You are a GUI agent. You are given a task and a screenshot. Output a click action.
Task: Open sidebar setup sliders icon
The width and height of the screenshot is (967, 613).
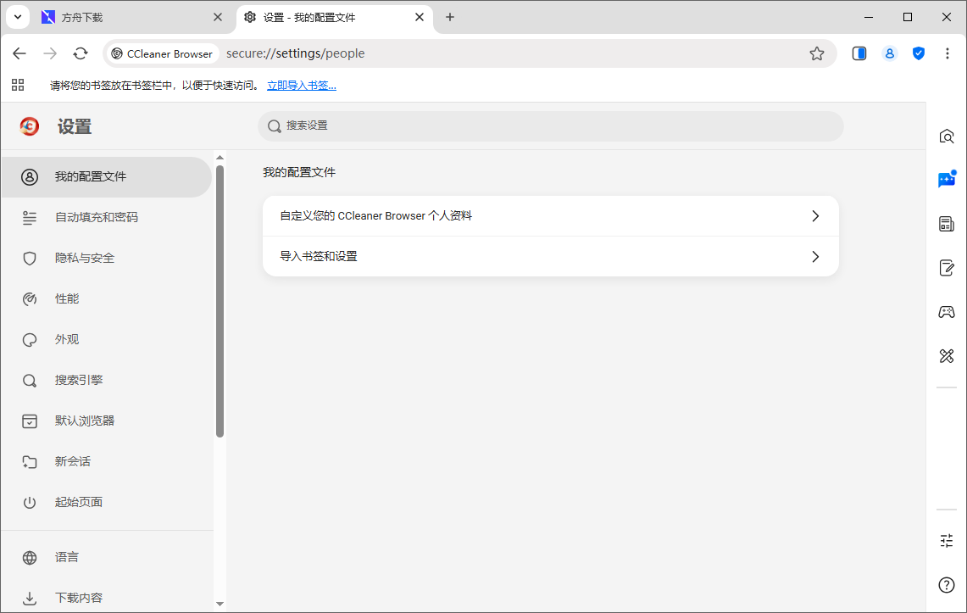point(947,540)
